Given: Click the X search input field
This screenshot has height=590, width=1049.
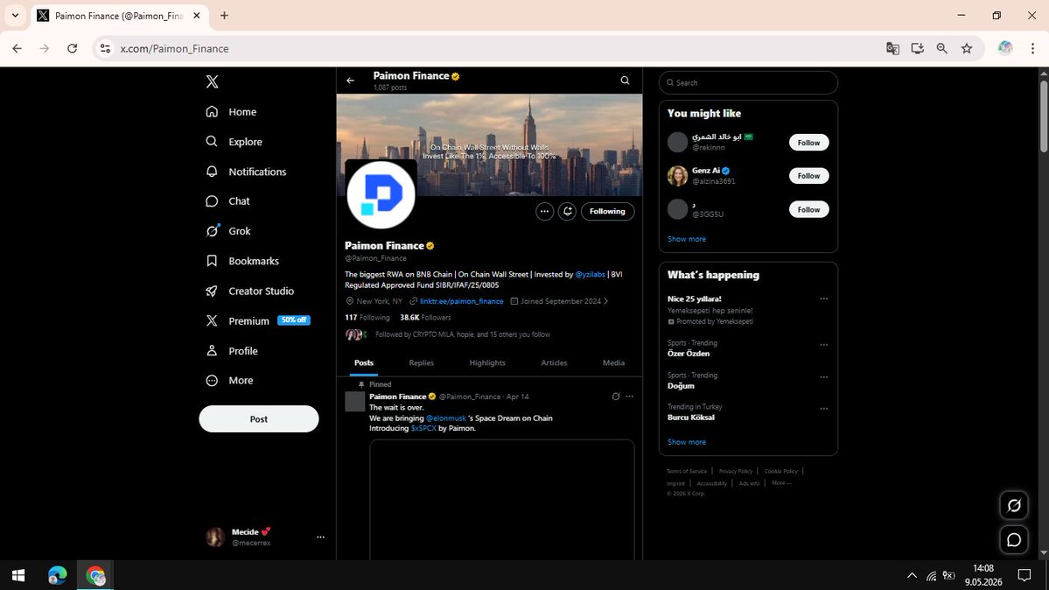Looking at the screenshot, I should point(749,82).
